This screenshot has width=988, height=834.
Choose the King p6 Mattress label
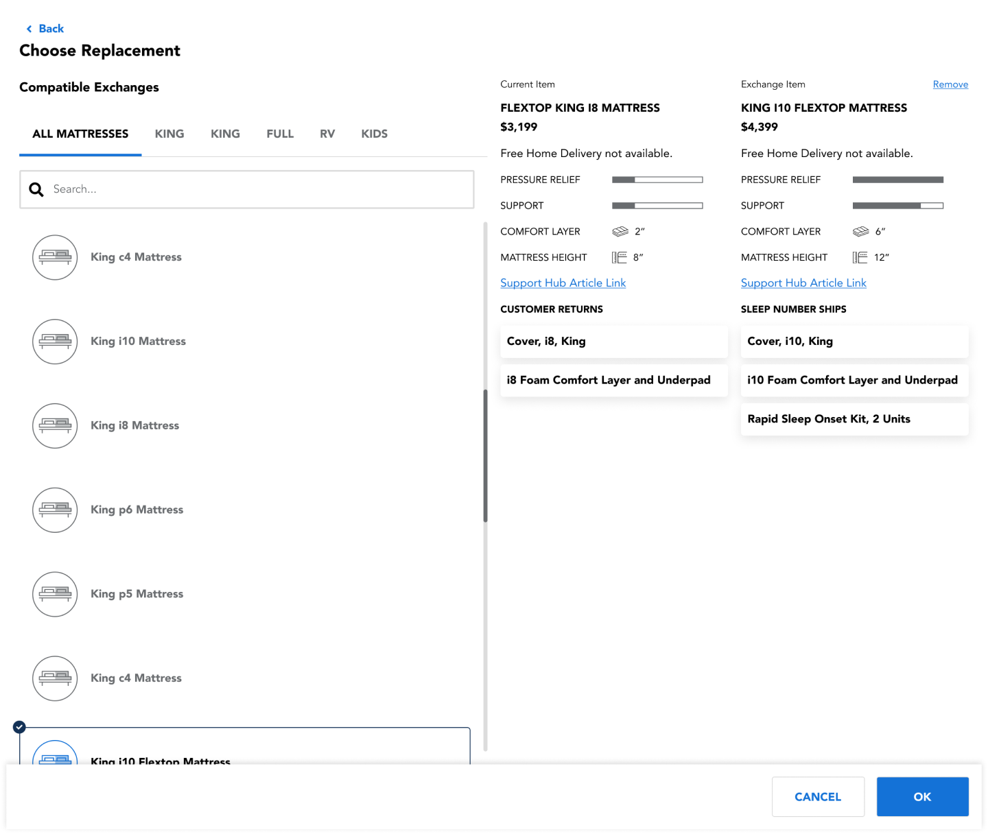pos(137,510)
